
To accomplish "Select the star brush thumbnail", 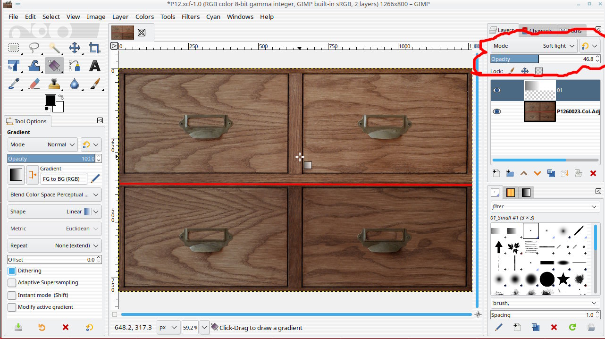I will pyautogui.click(x=563, y=279).
